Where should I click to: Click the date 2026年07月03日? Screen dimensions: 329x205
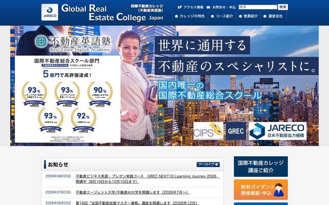pos(58,192)
